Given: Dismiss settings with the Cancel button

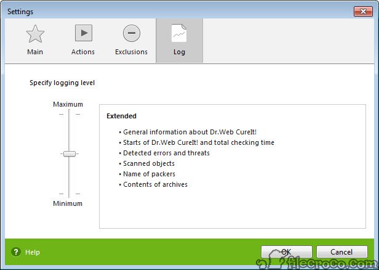Looking at the screenshot, I should 342,252.
